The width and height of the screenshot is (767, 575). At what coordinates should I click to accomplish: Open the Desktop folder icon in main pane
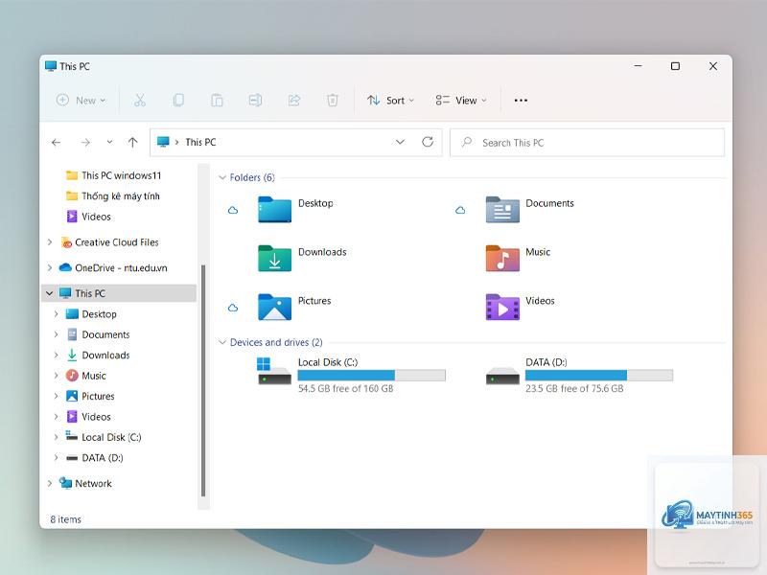tap(274, 209)
